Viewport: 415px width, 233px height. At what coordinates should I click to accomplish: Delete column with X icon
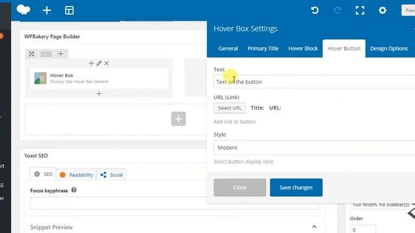(x=106, y=63)
